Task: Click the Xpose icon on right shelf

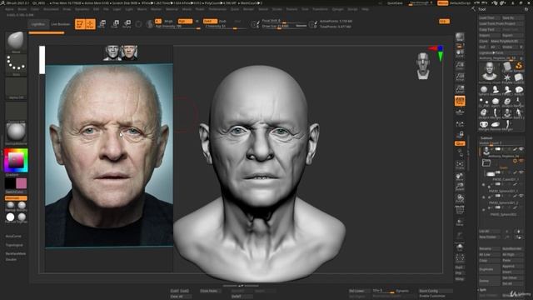Action: (x=460, y=258)
